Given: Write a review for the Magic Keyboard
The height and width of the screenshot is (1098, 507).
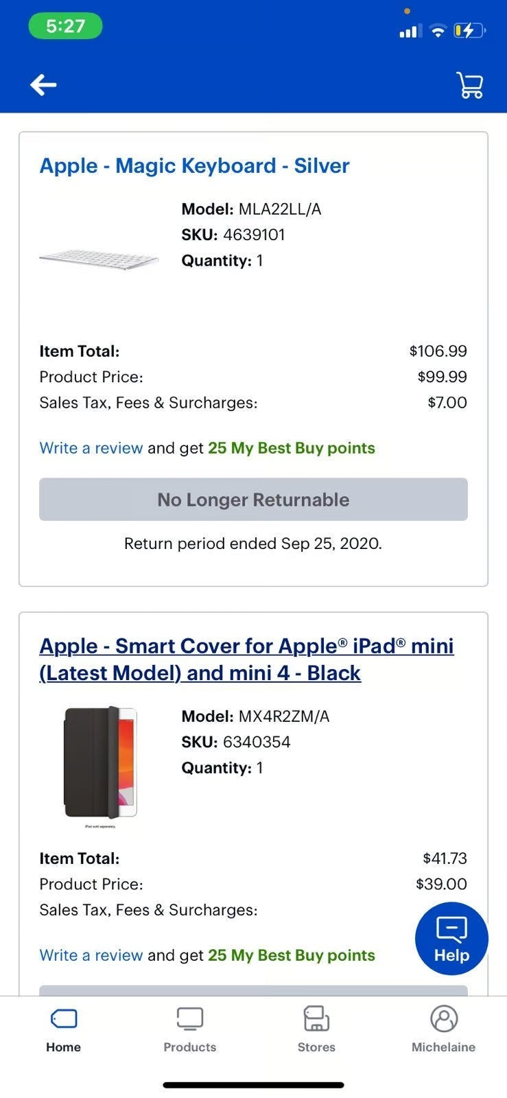Looking at the screenshot, I should 91,447.
